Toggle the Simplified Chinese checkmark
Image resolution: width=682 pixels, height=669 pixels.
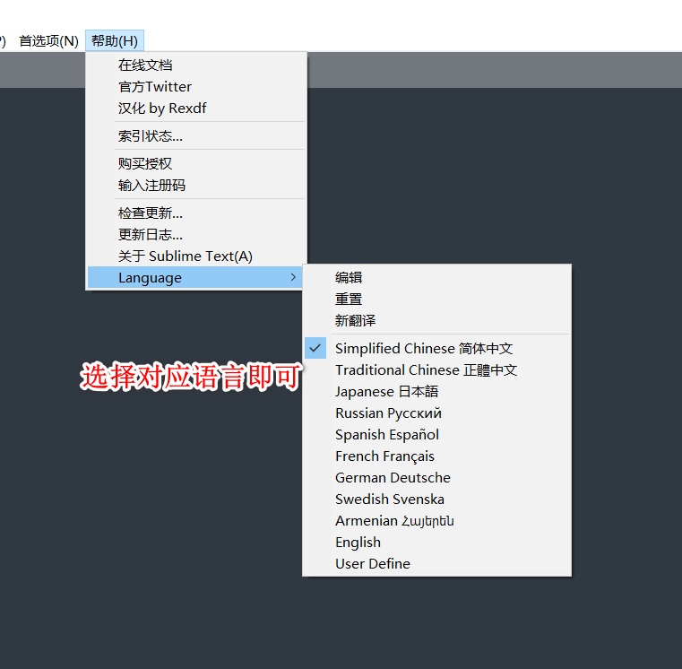pyautogui.click(x=315, y=348)
